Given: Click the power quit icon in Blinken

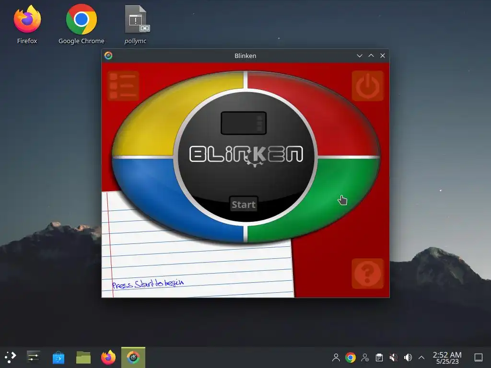Looking at the screenshot, I should pyautogui.click(x=368, y=86).
